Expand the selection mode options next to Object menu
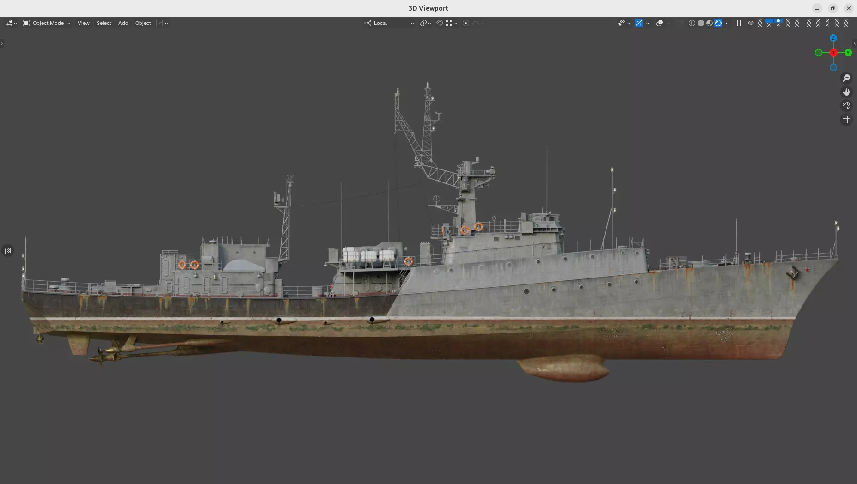Screen dimensions: 857x484 tap(162, 23)
